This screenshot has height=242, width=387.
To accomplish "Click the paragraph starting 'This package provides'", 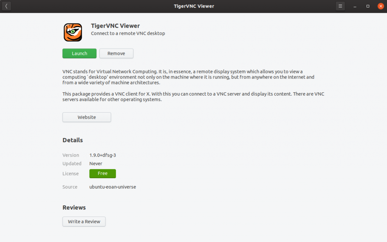I will 193,96.
